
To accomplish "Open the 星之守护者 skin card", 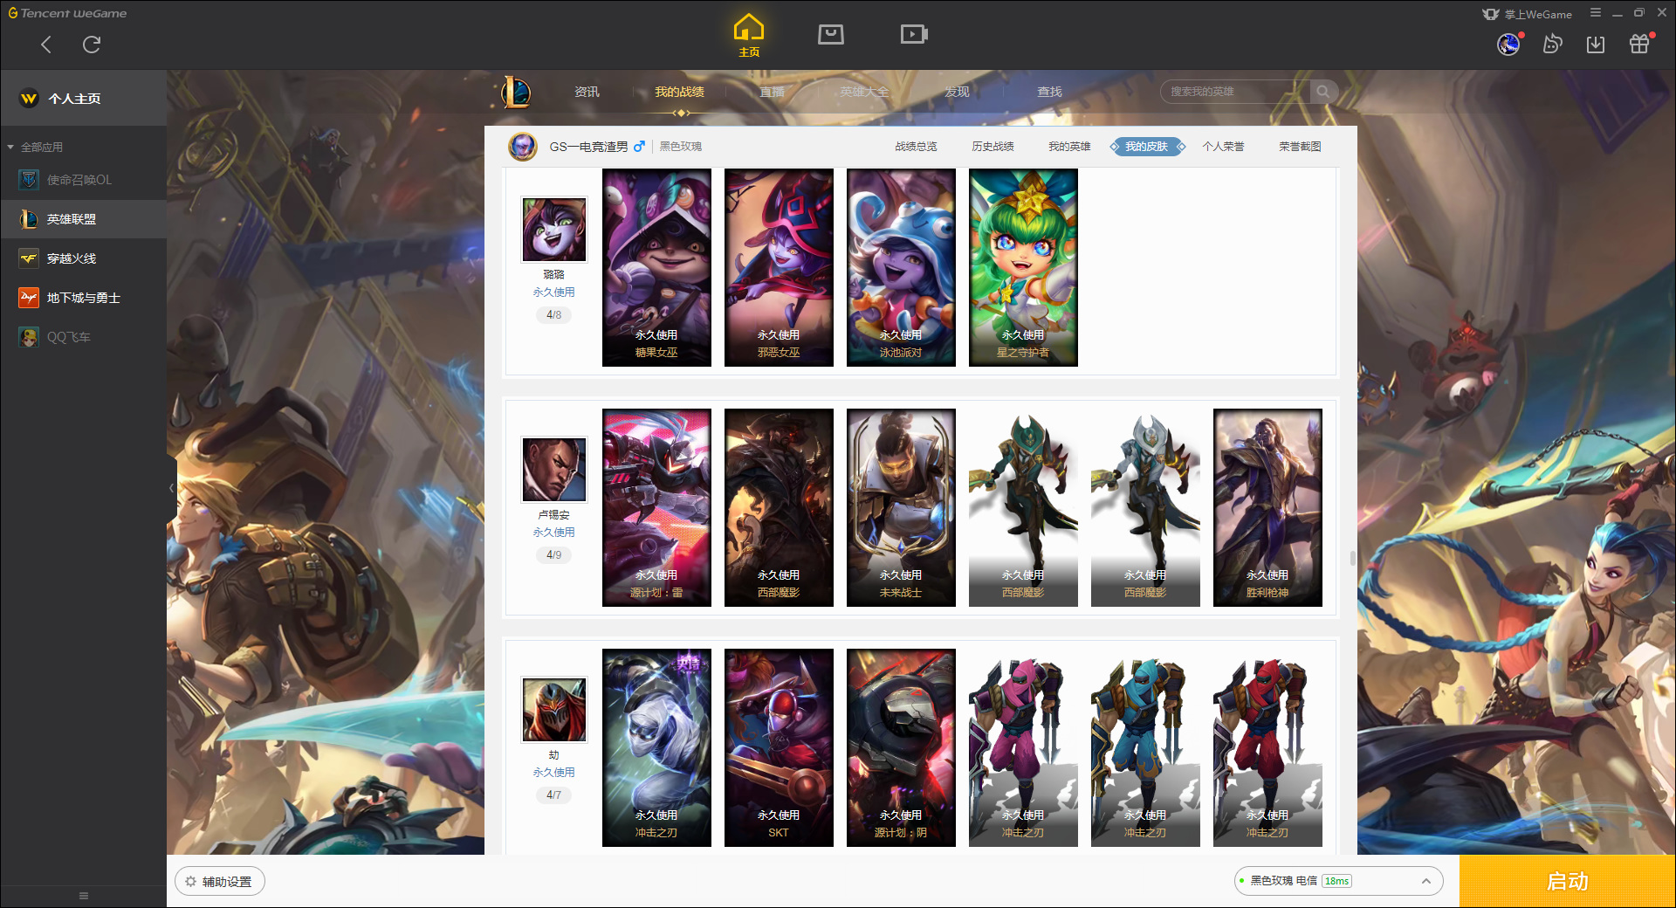I will tap(1023, 267).
